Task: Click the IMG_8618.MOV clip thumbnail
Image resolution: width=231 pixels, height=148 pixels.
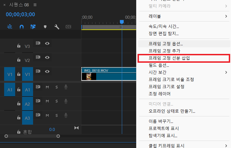Action: click(89, 76)
